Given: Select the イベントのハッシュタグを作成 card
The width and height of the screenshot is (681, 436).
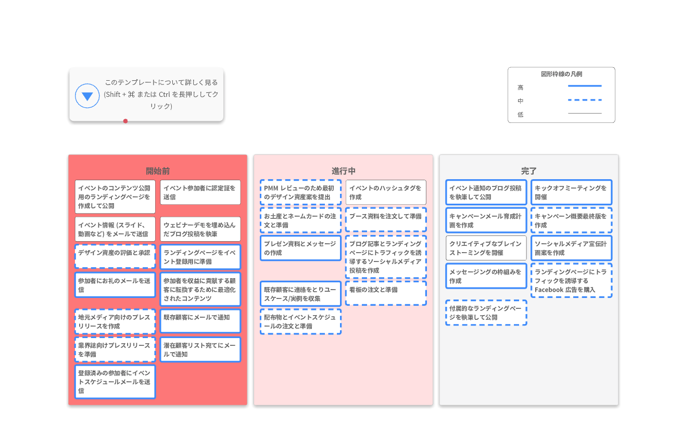Looking at the screenshot, I should coord(386,192).
